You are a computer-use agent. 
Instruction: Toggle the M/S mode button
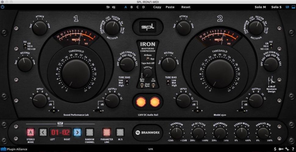[x=120, y=132]
